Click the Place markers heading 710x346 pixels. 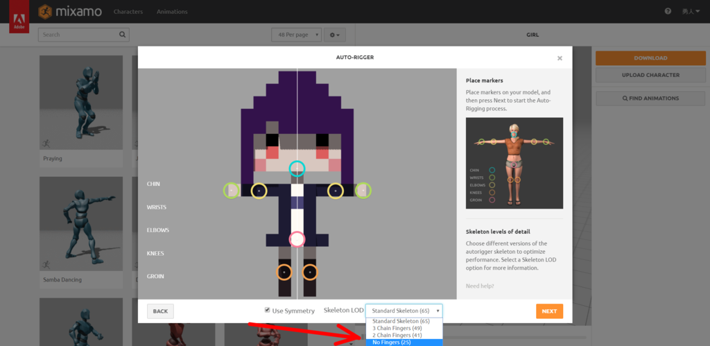pos(484,80)
